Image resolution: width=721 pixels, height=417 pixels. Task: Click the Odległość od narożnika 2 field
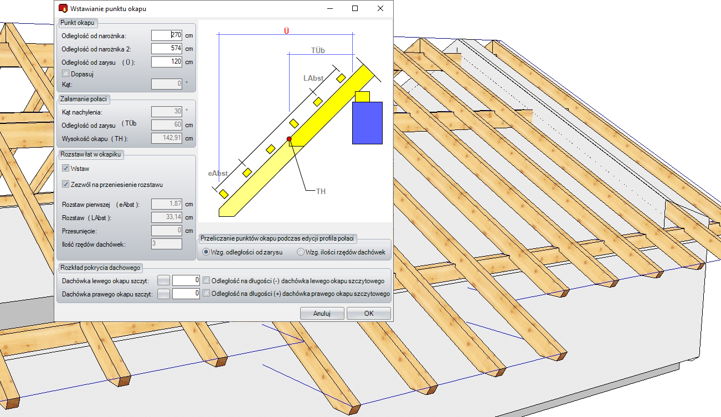point(167,49)
